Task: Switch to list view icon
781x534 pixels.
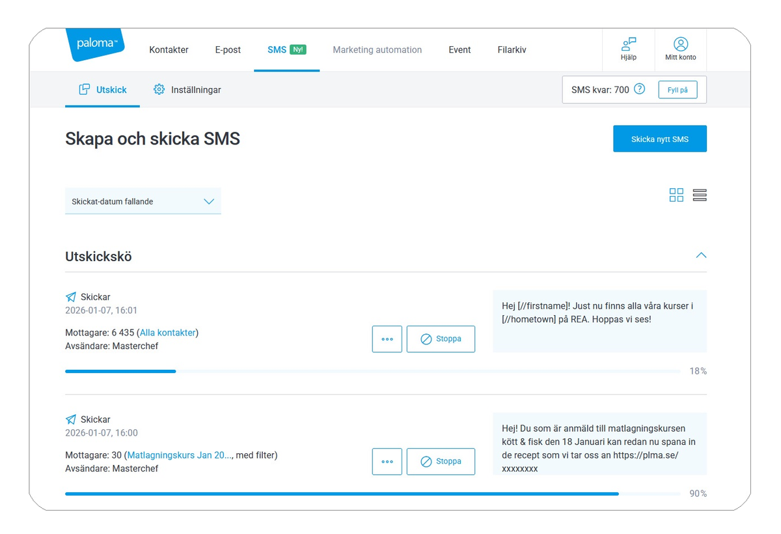Action: [700, 195]
